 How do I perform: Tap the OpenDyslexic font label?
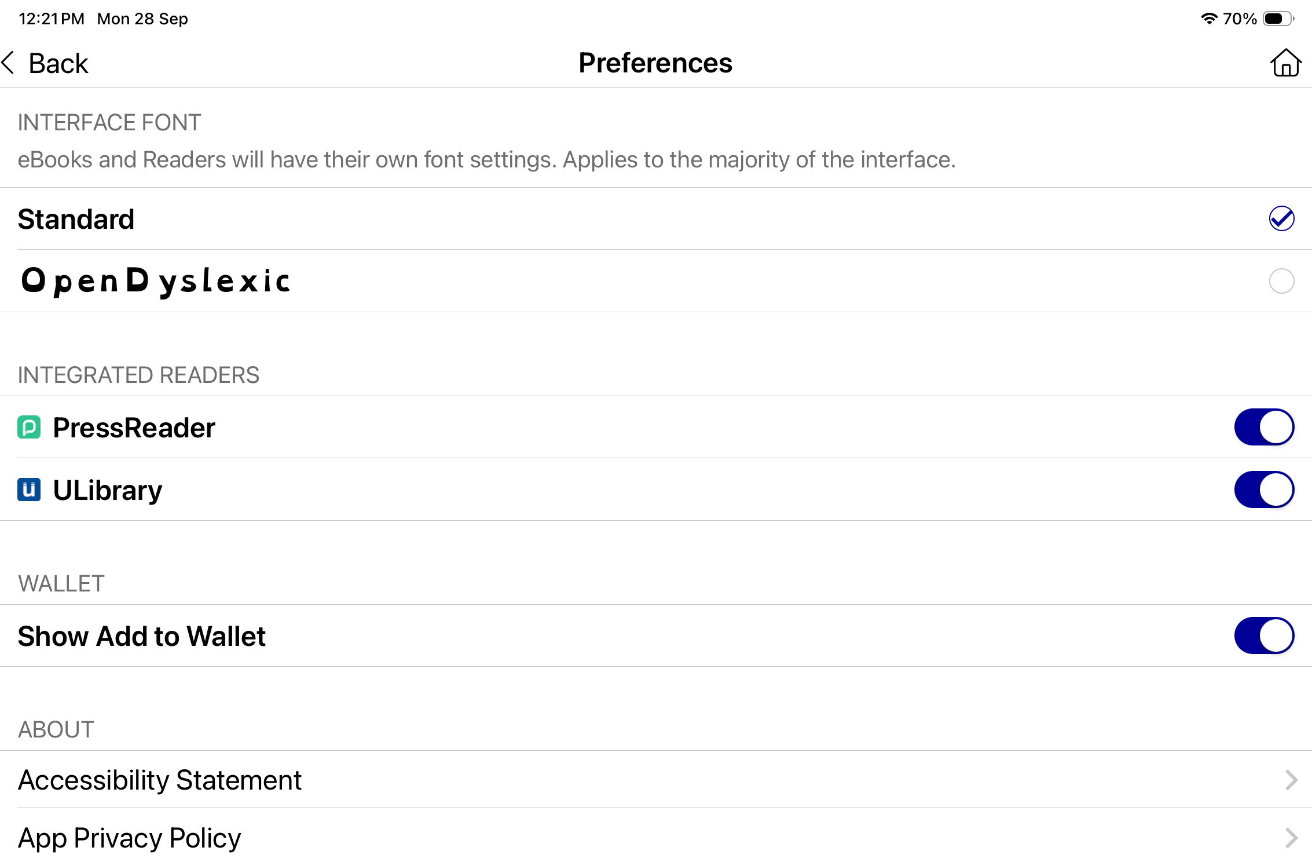[155, 281]
